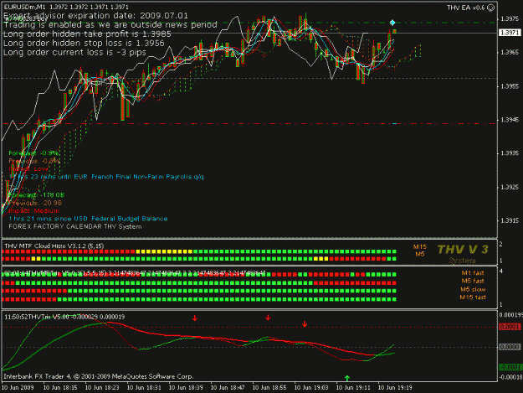The image size is (523, 393).
Task: Click the M15 label in the Cloud Histo panel
Action: tap(419, 246)
